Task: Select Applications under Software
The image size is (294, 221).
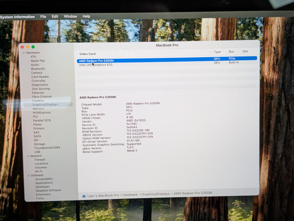Action: pyautogui.click(x=44, y=183)
